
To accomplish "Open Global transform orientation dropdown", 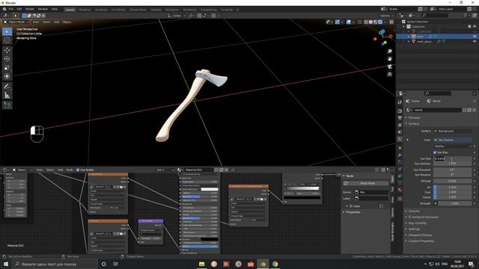I will point(177,16).
